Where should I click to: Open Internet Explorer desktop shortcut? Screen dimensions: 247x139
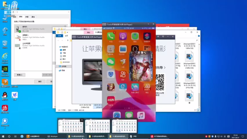tap(5, 58)
